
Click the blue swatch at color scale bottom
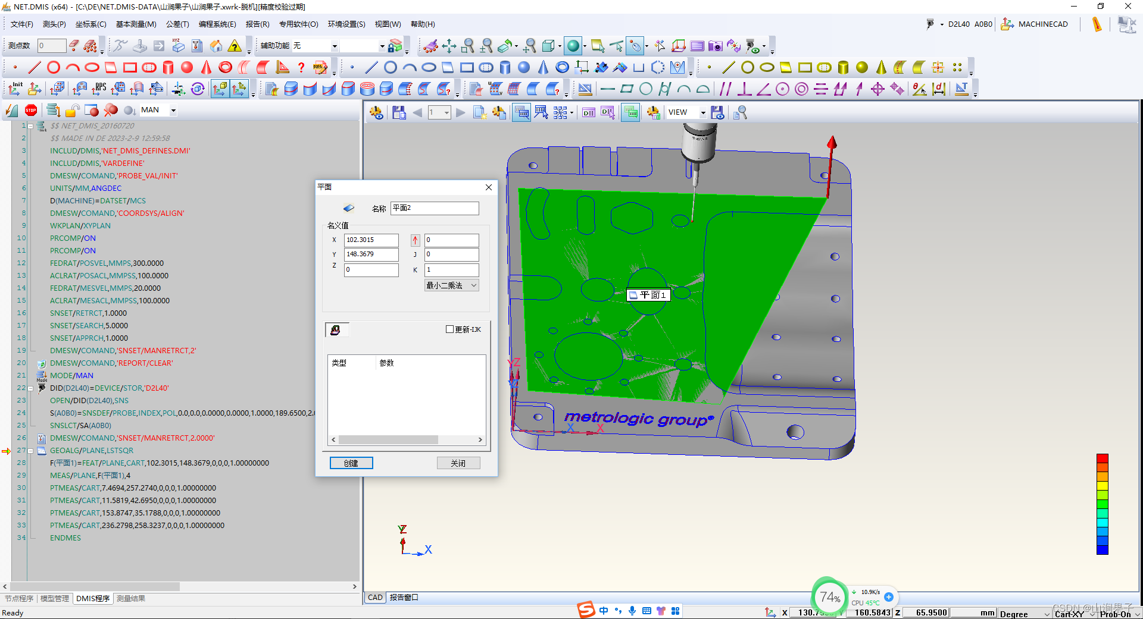click(x=1103, y=550)
